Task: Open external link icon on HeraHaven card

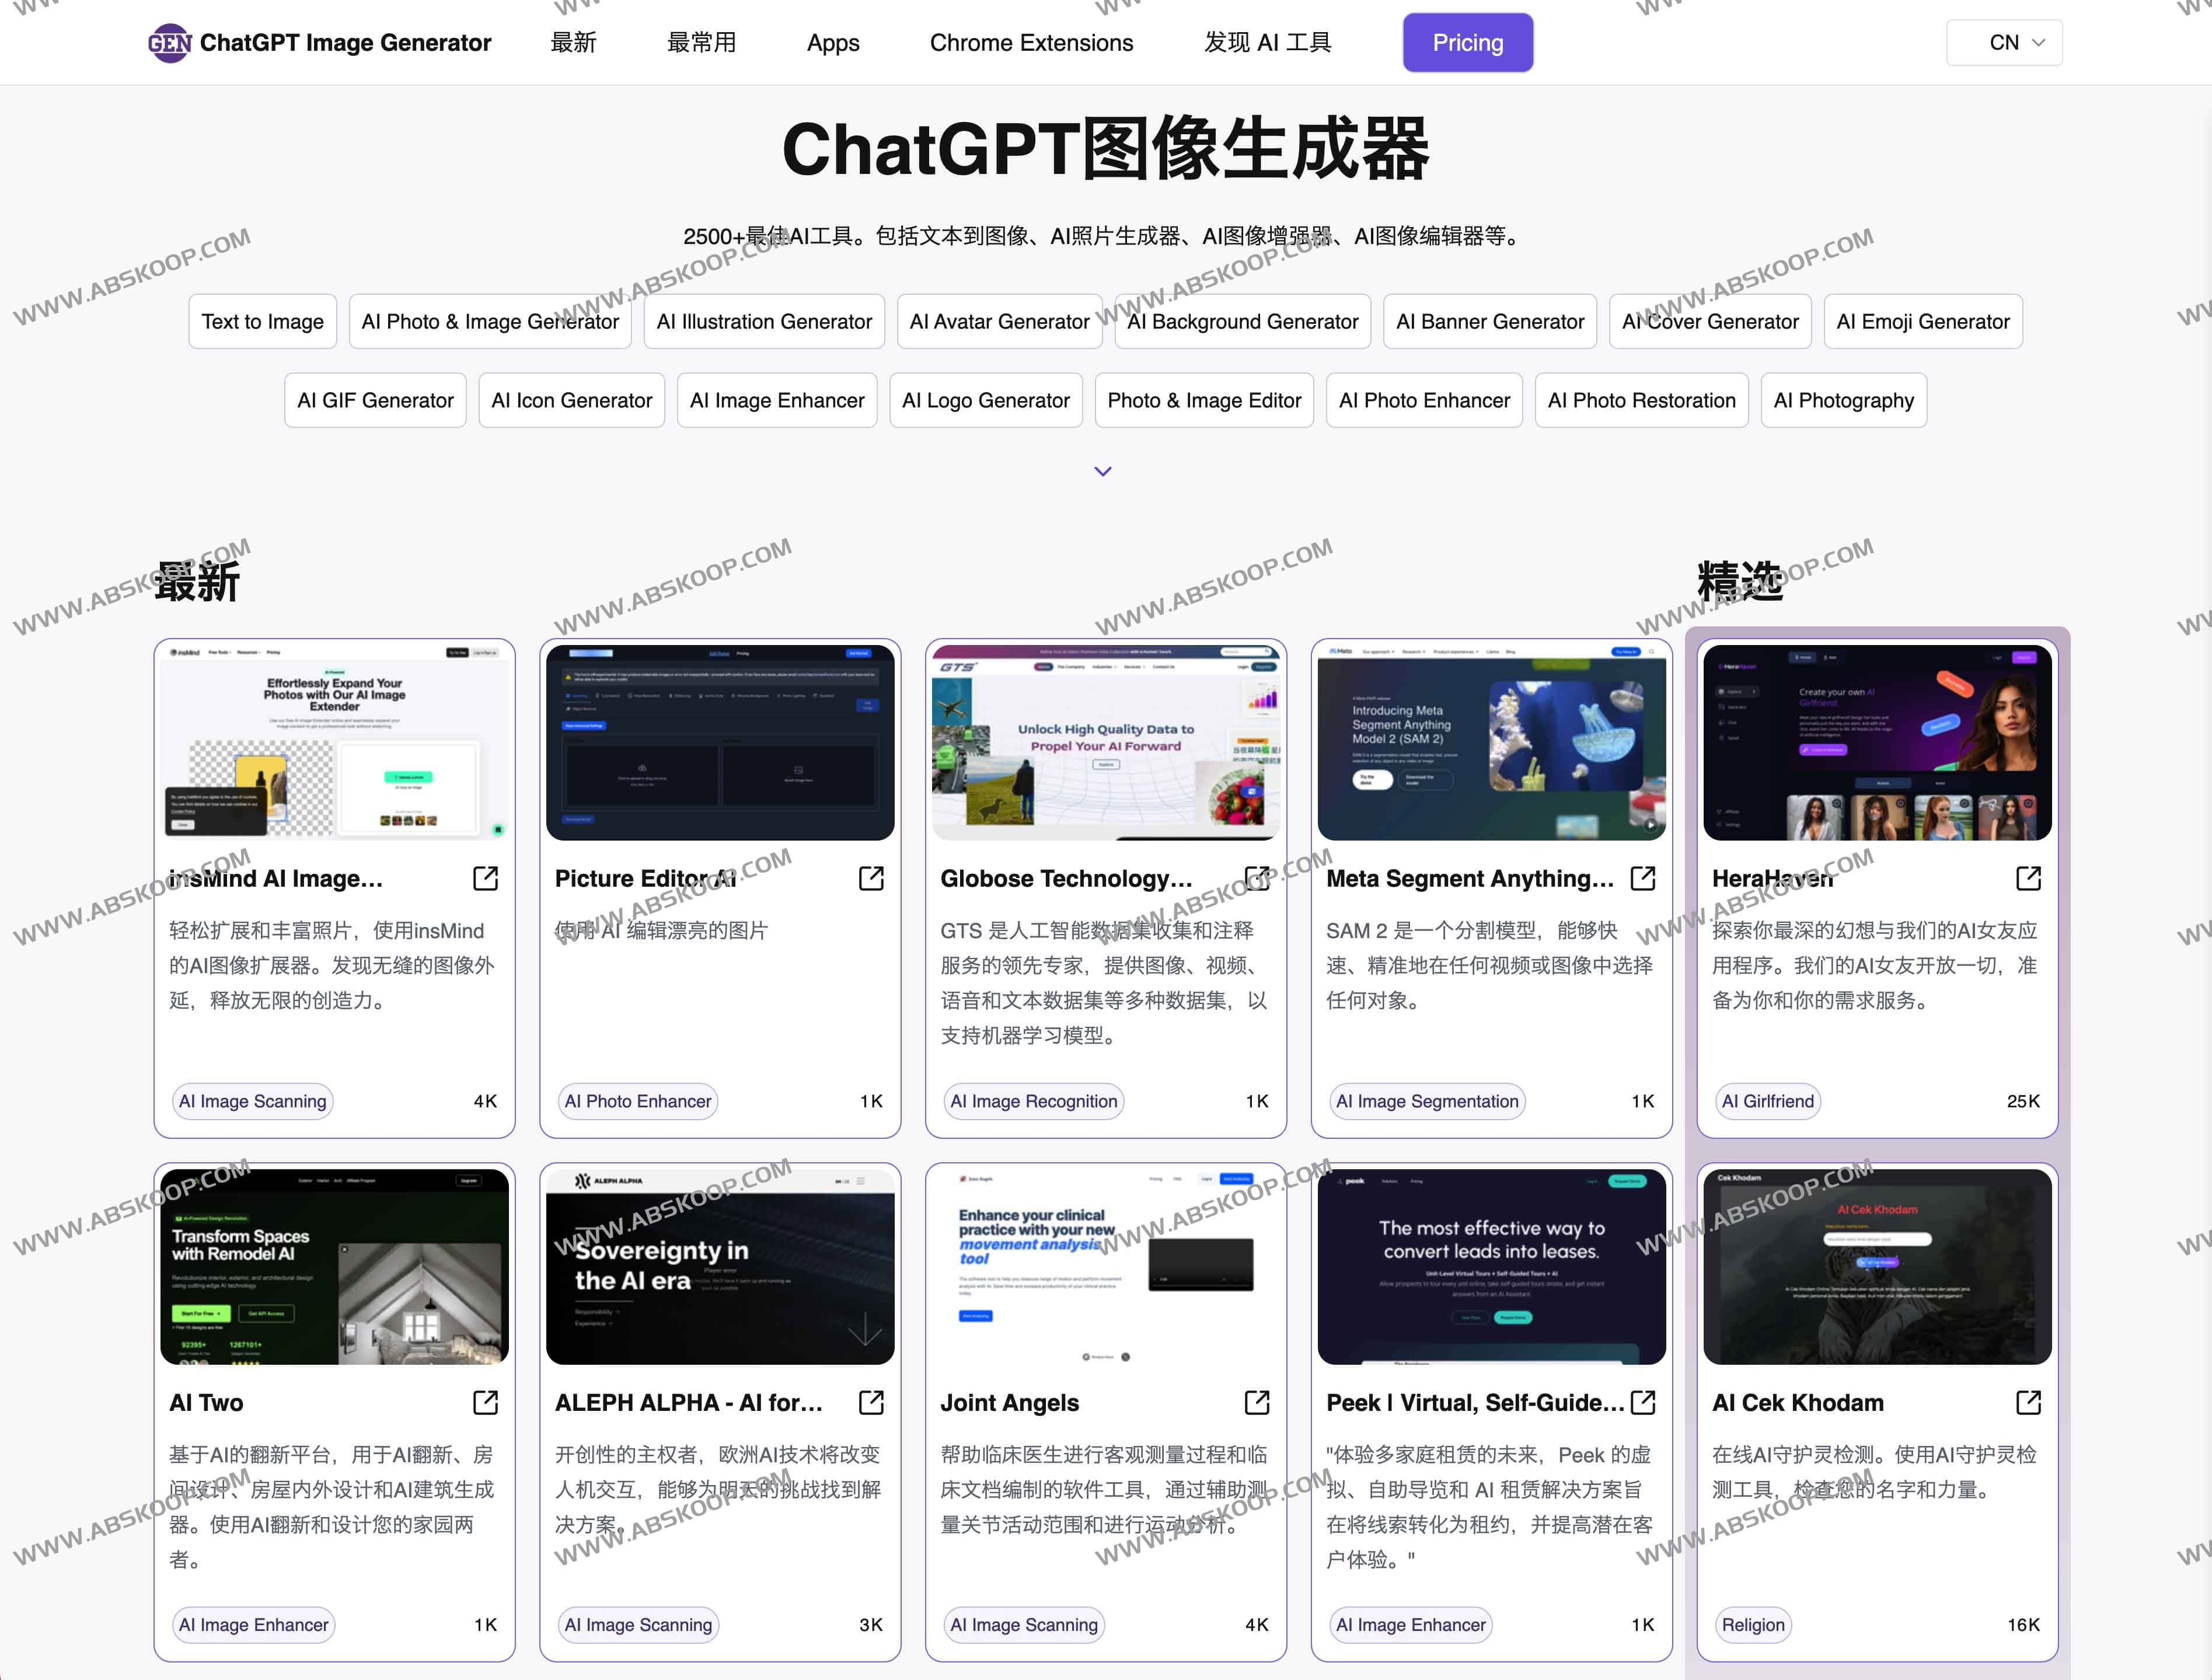Action: [x=2030, y=878]
